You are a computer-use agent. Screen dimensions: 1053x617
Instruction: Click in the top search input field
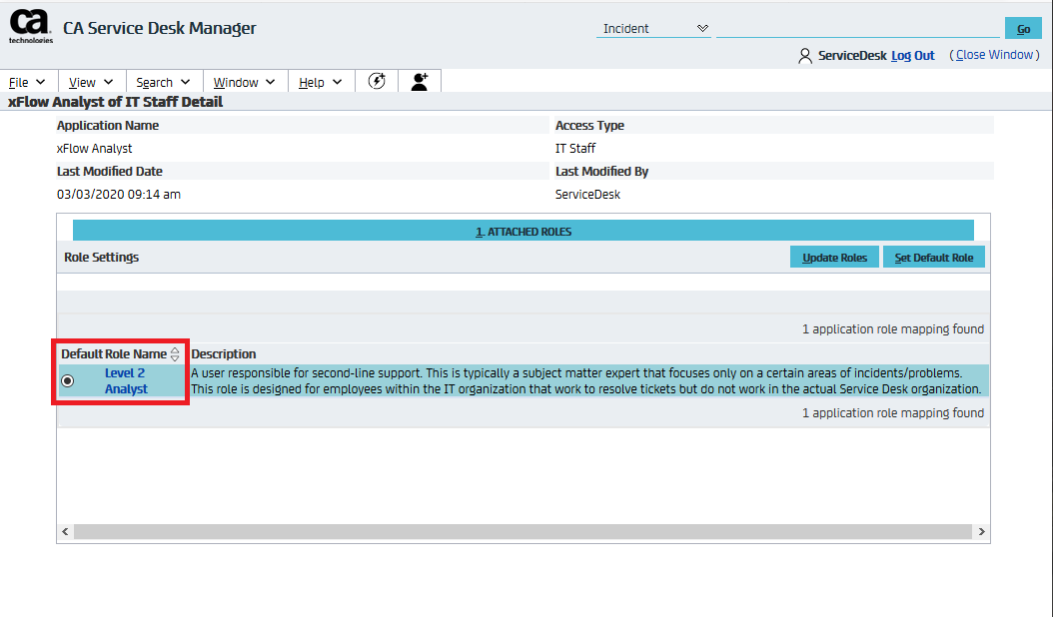(858, 28)
